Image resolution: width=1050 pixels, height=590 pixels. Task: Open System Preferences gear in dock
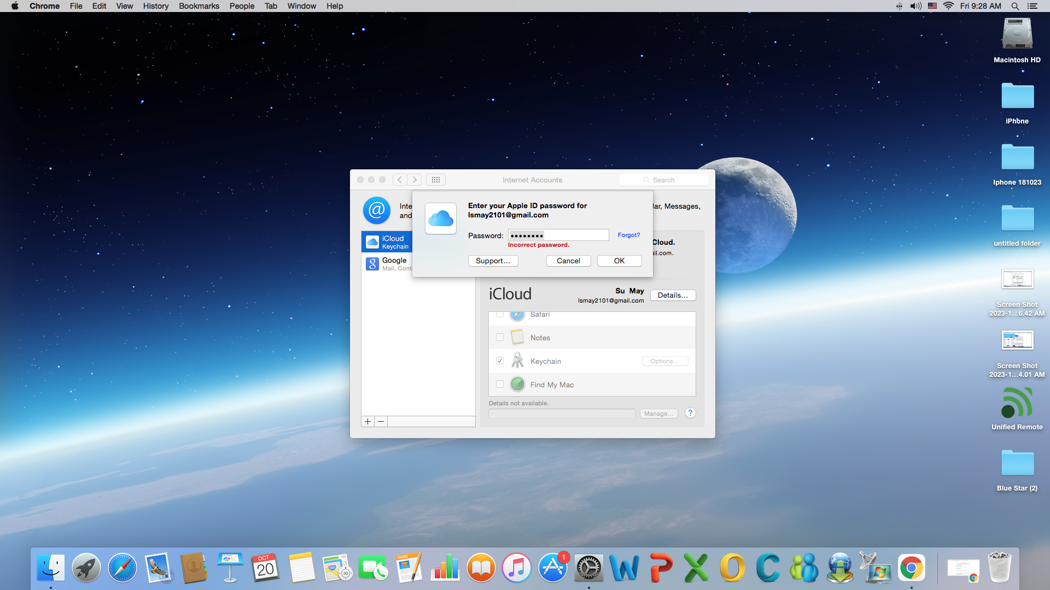point(589,568)
